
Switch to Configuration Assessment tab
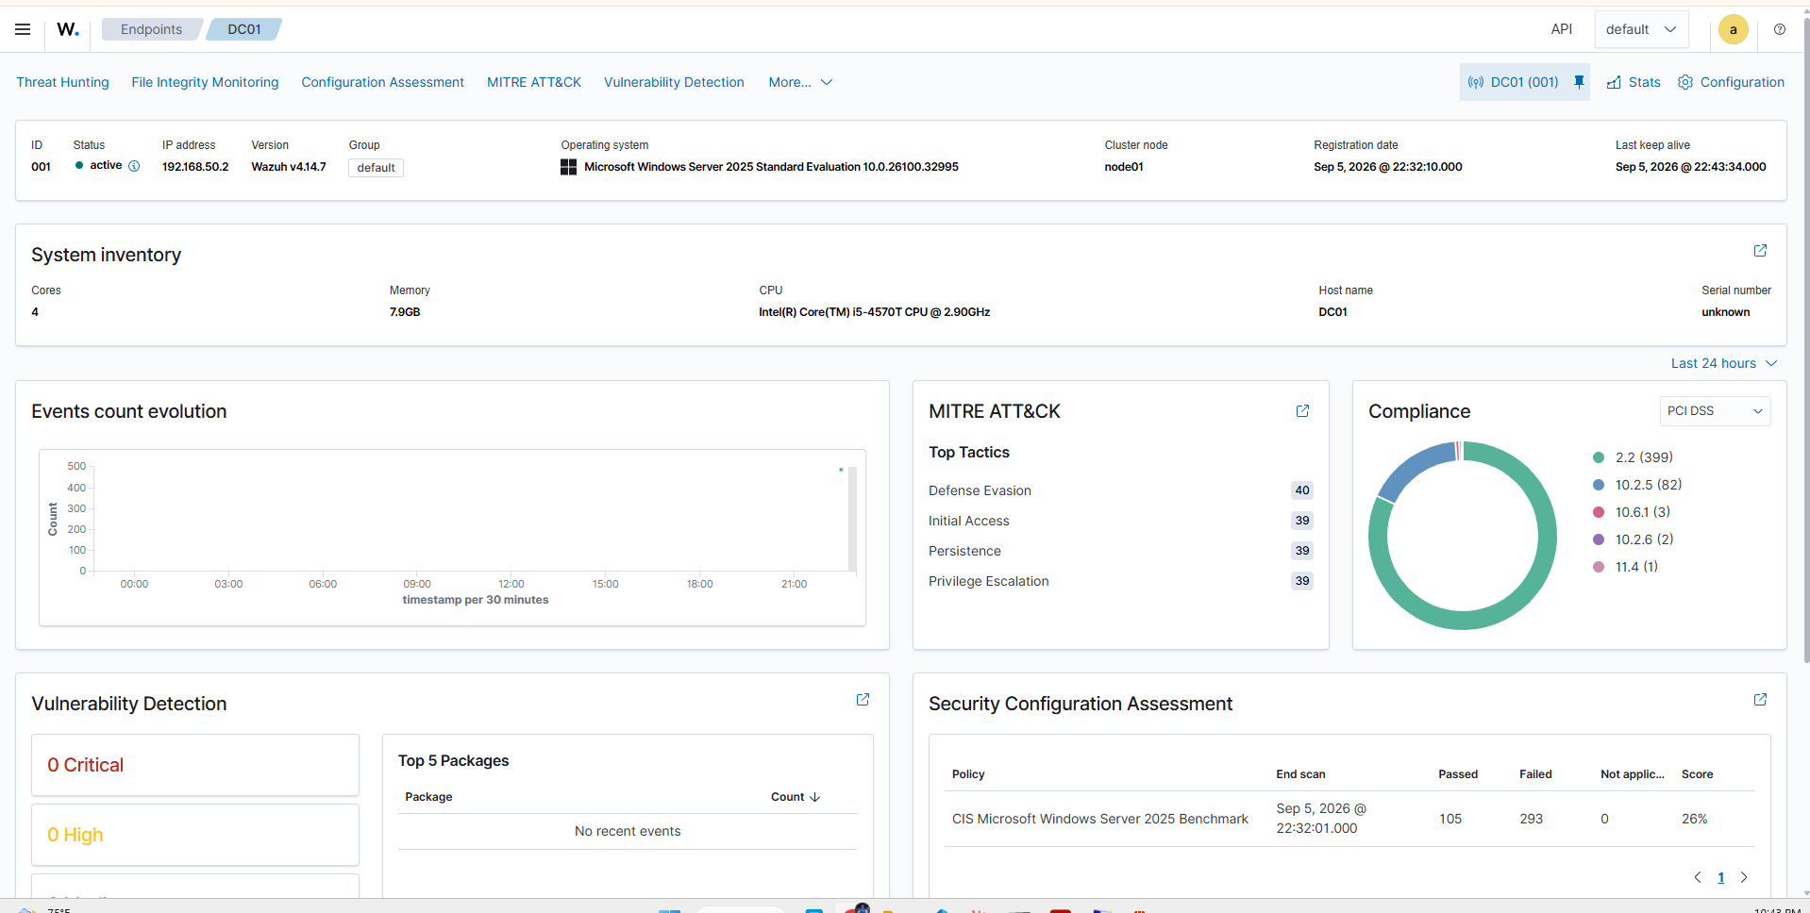[x=382, y=82]
